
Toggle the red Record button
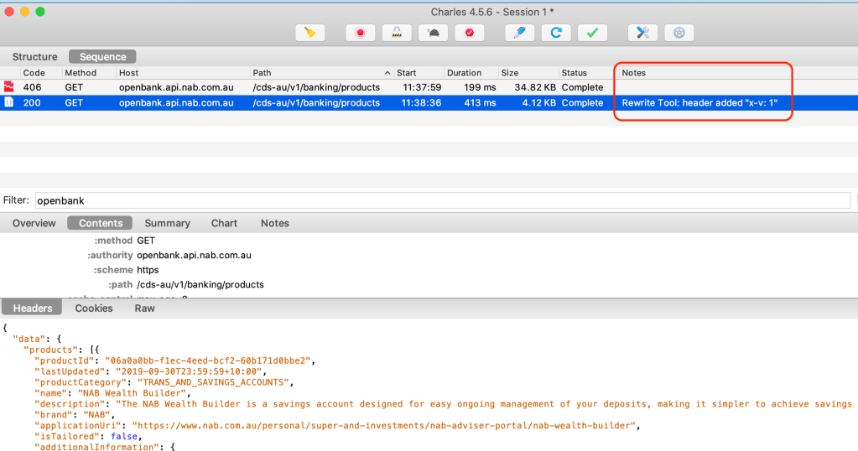[360, 33]
